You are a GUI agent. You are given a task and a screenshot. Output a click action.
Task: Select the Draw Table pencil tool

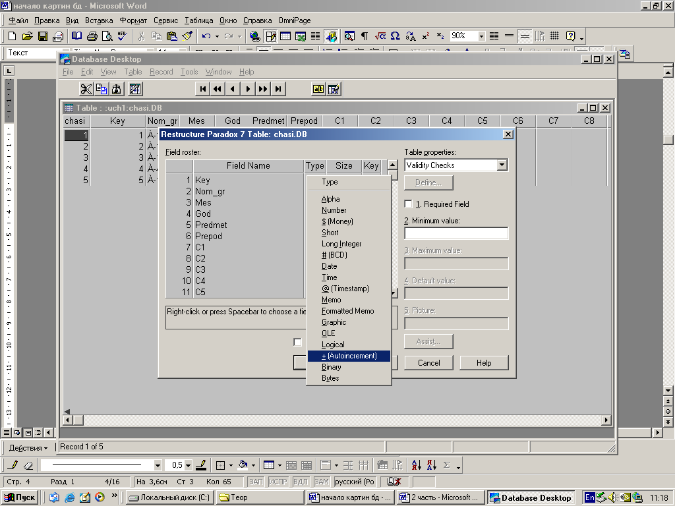13,465
